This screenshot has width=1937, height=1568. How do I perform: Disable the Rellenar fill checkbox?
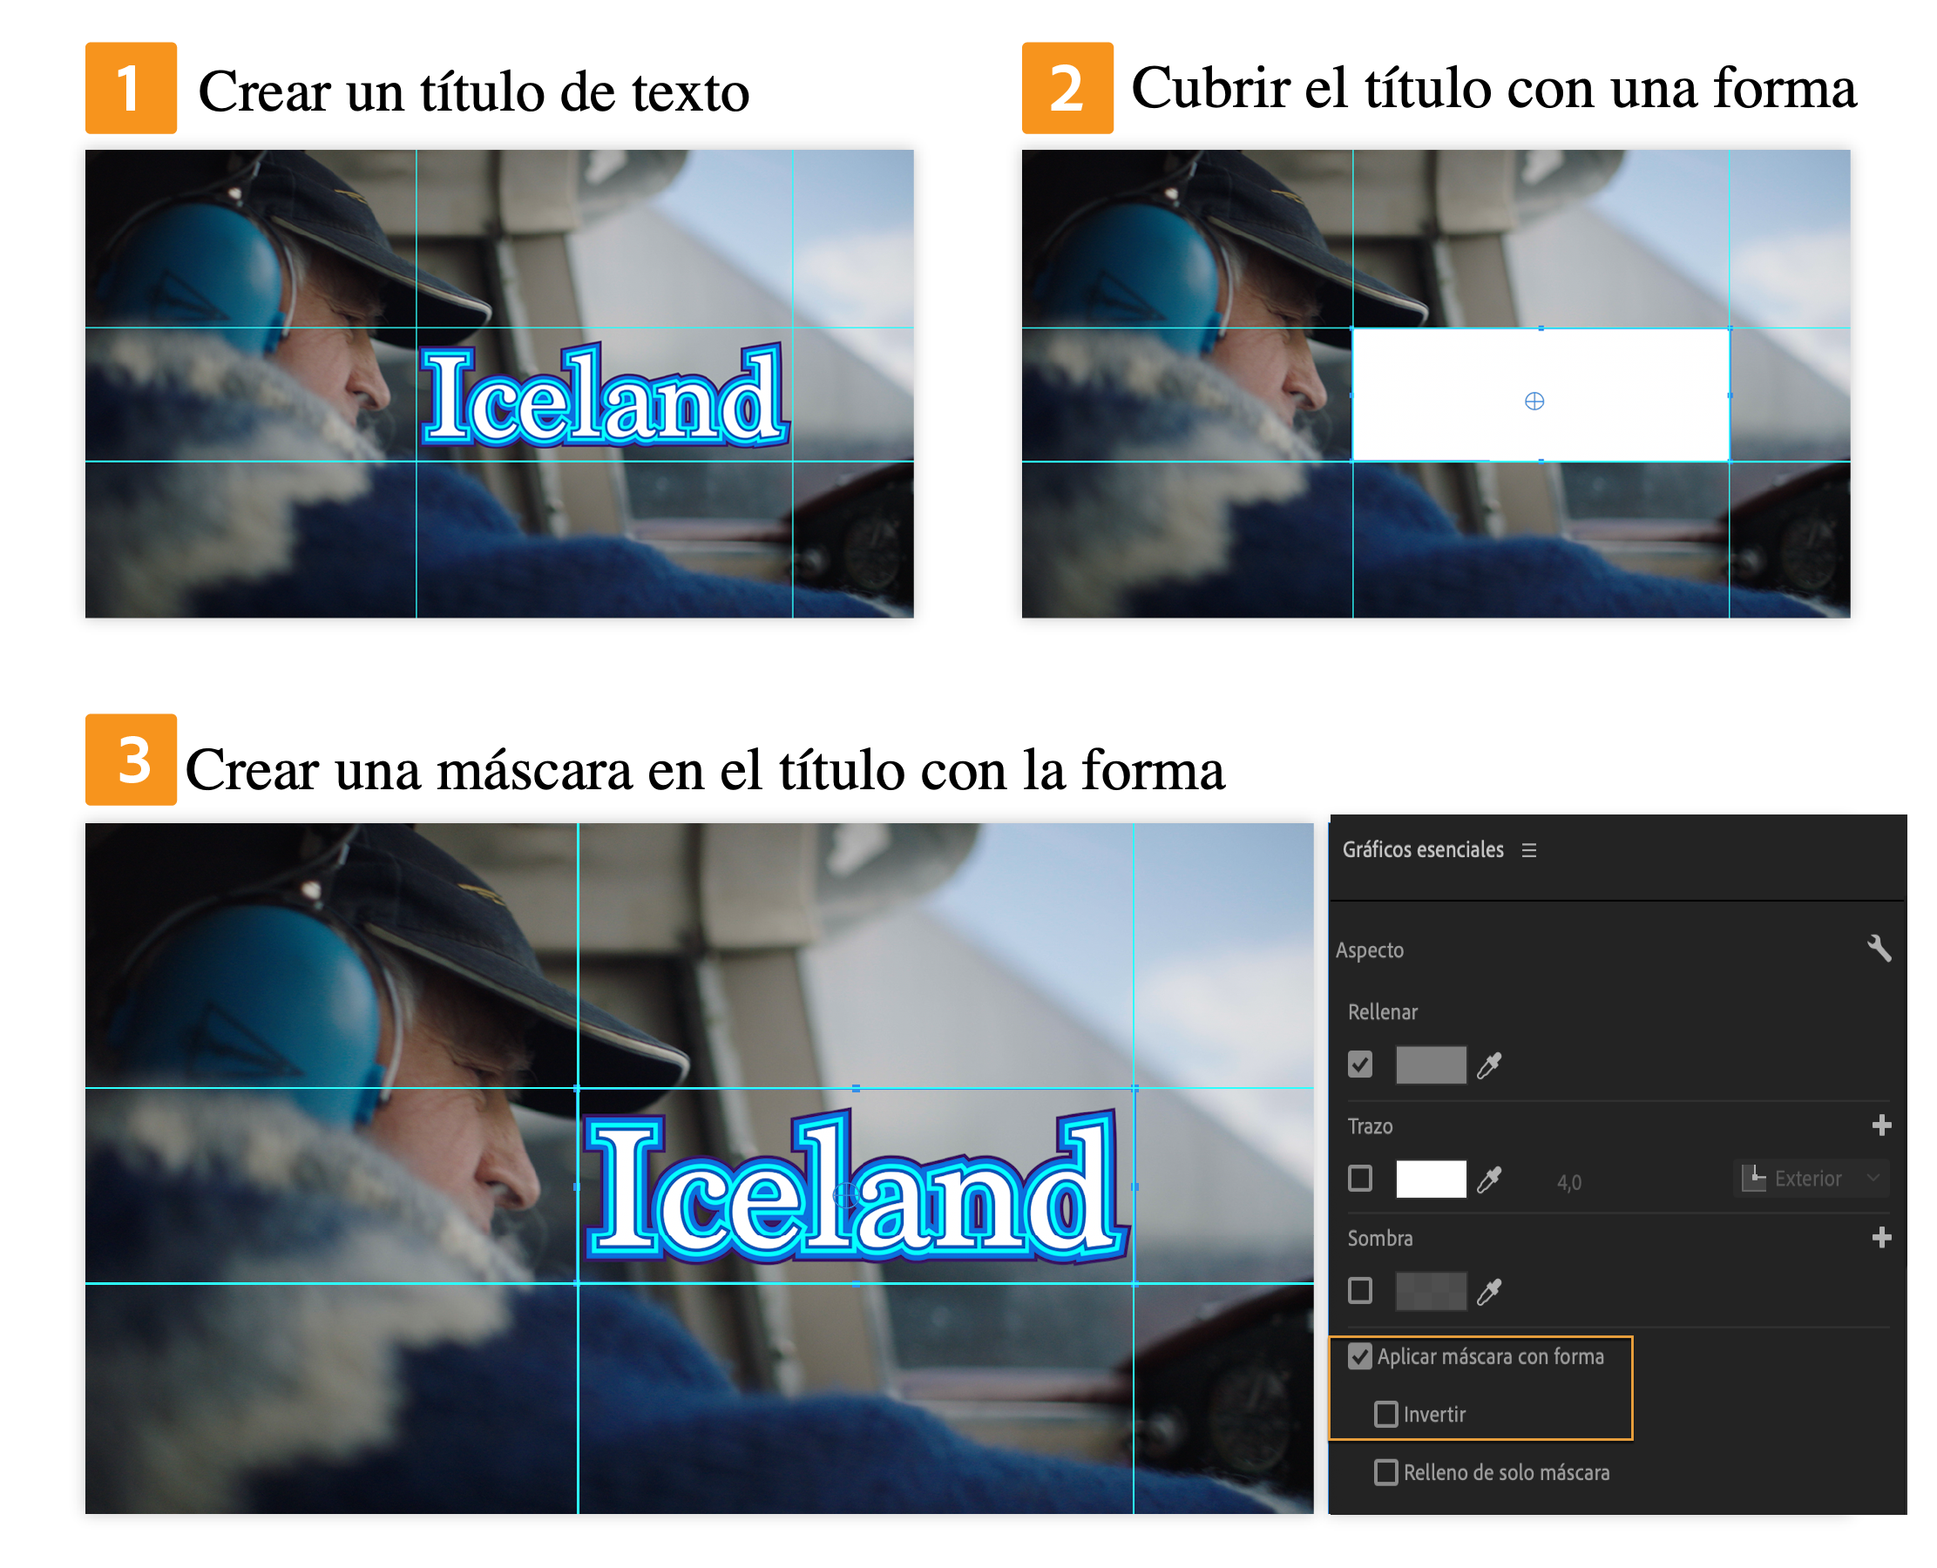click(1359, 1064)
